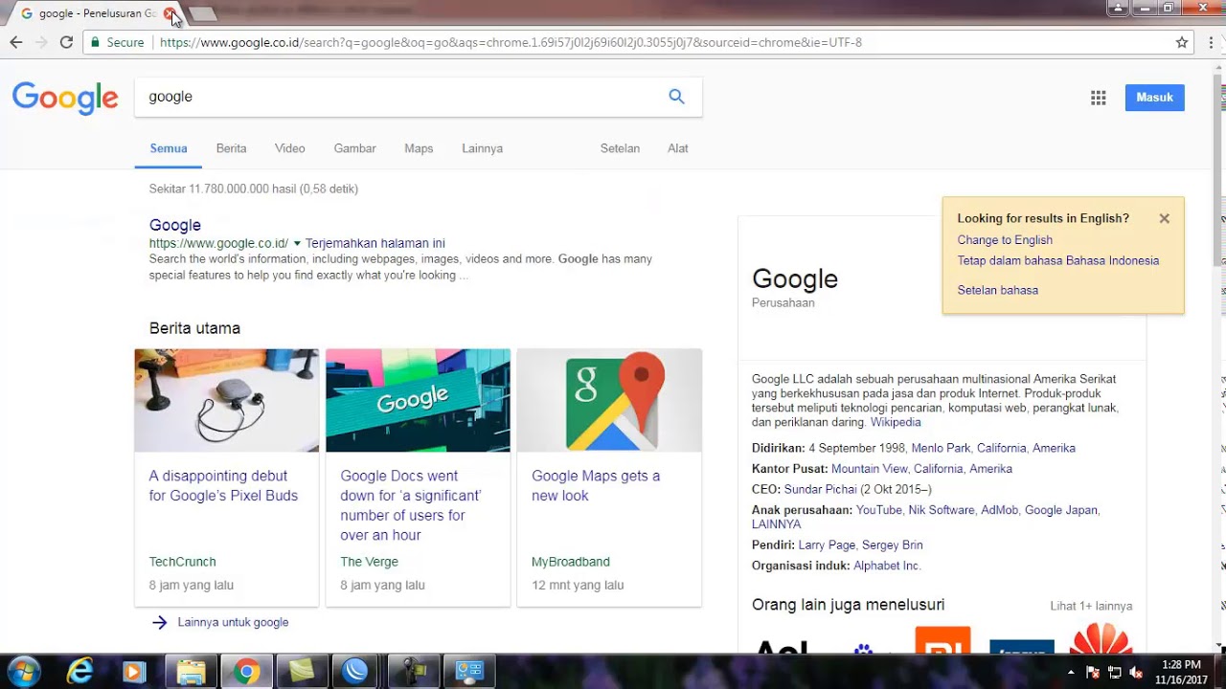Select the Semua results tab
Screen dimensions: 1226x689
[x=169, y=148]
